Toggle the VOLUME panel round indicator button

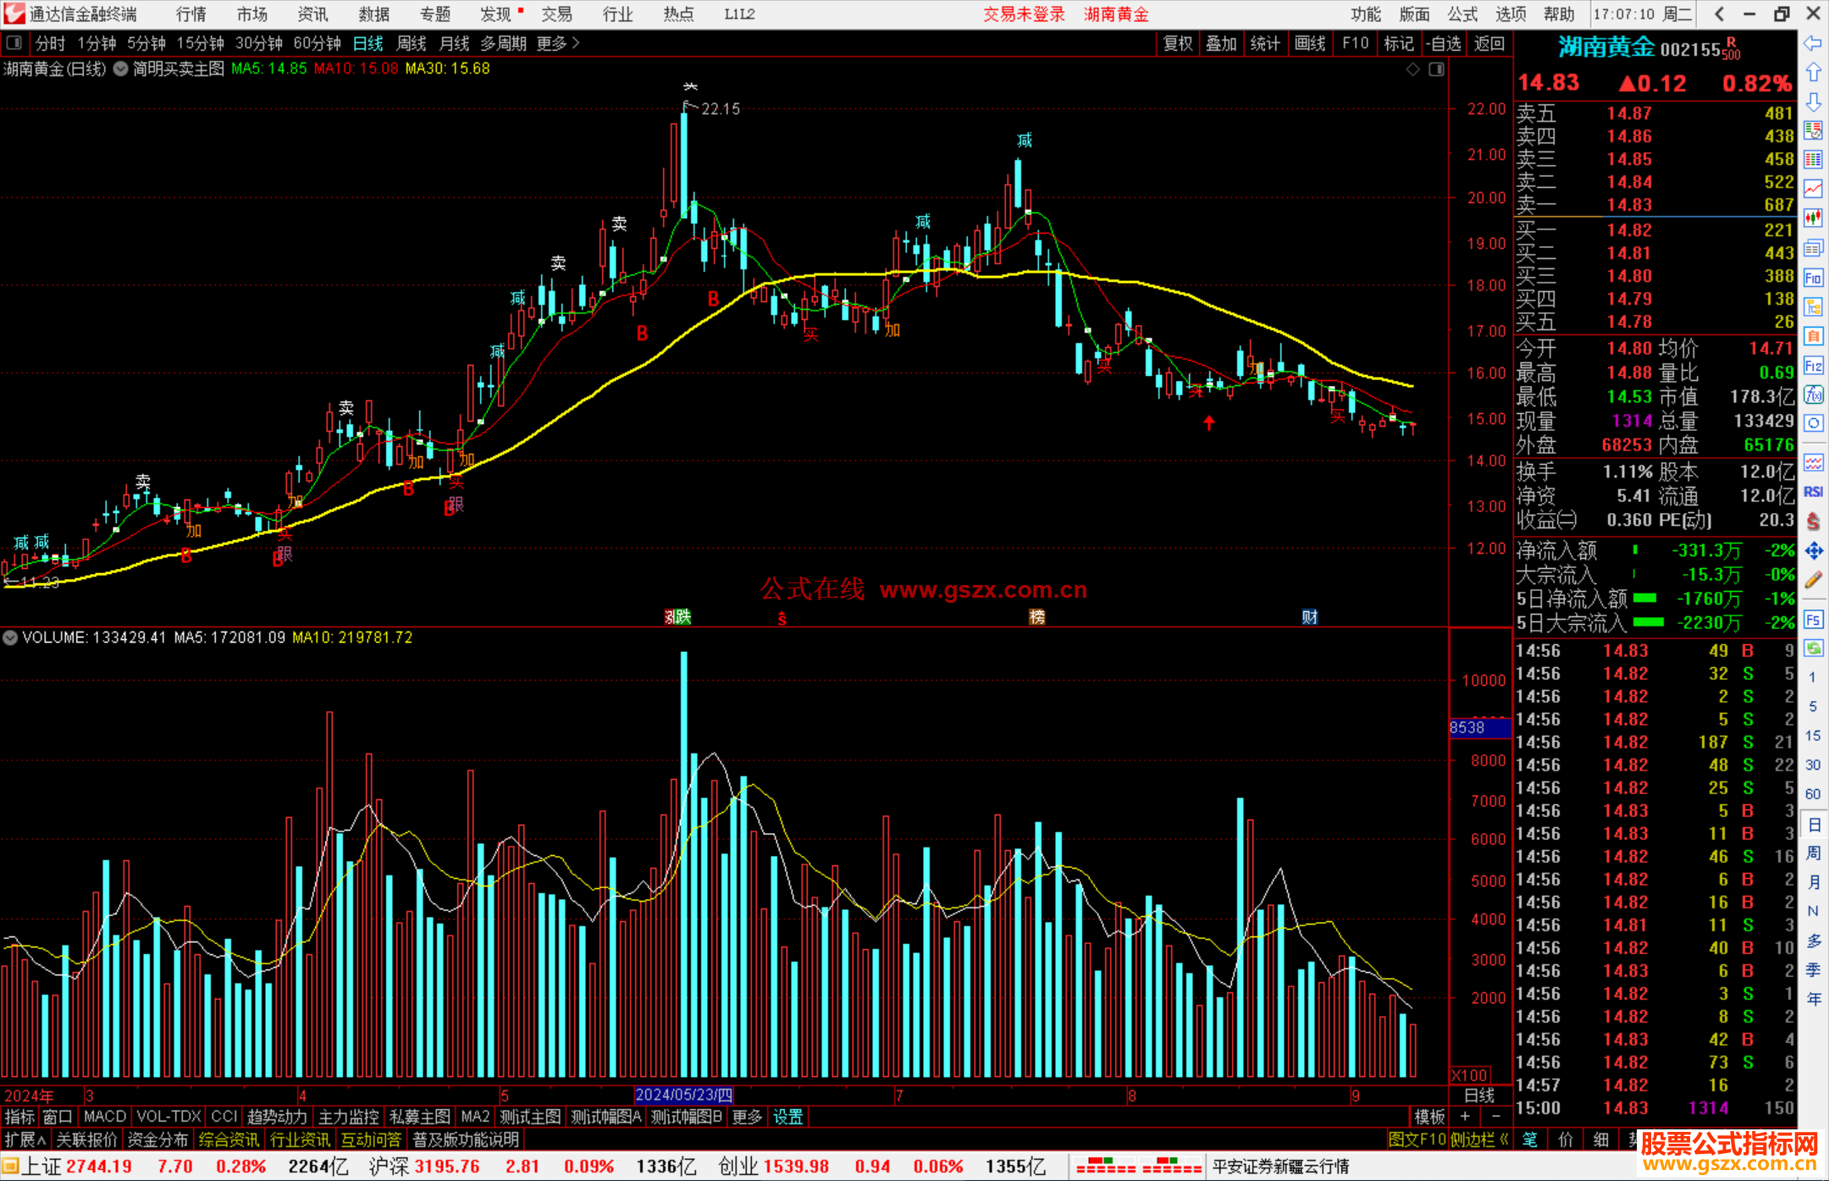coord(10,637)
